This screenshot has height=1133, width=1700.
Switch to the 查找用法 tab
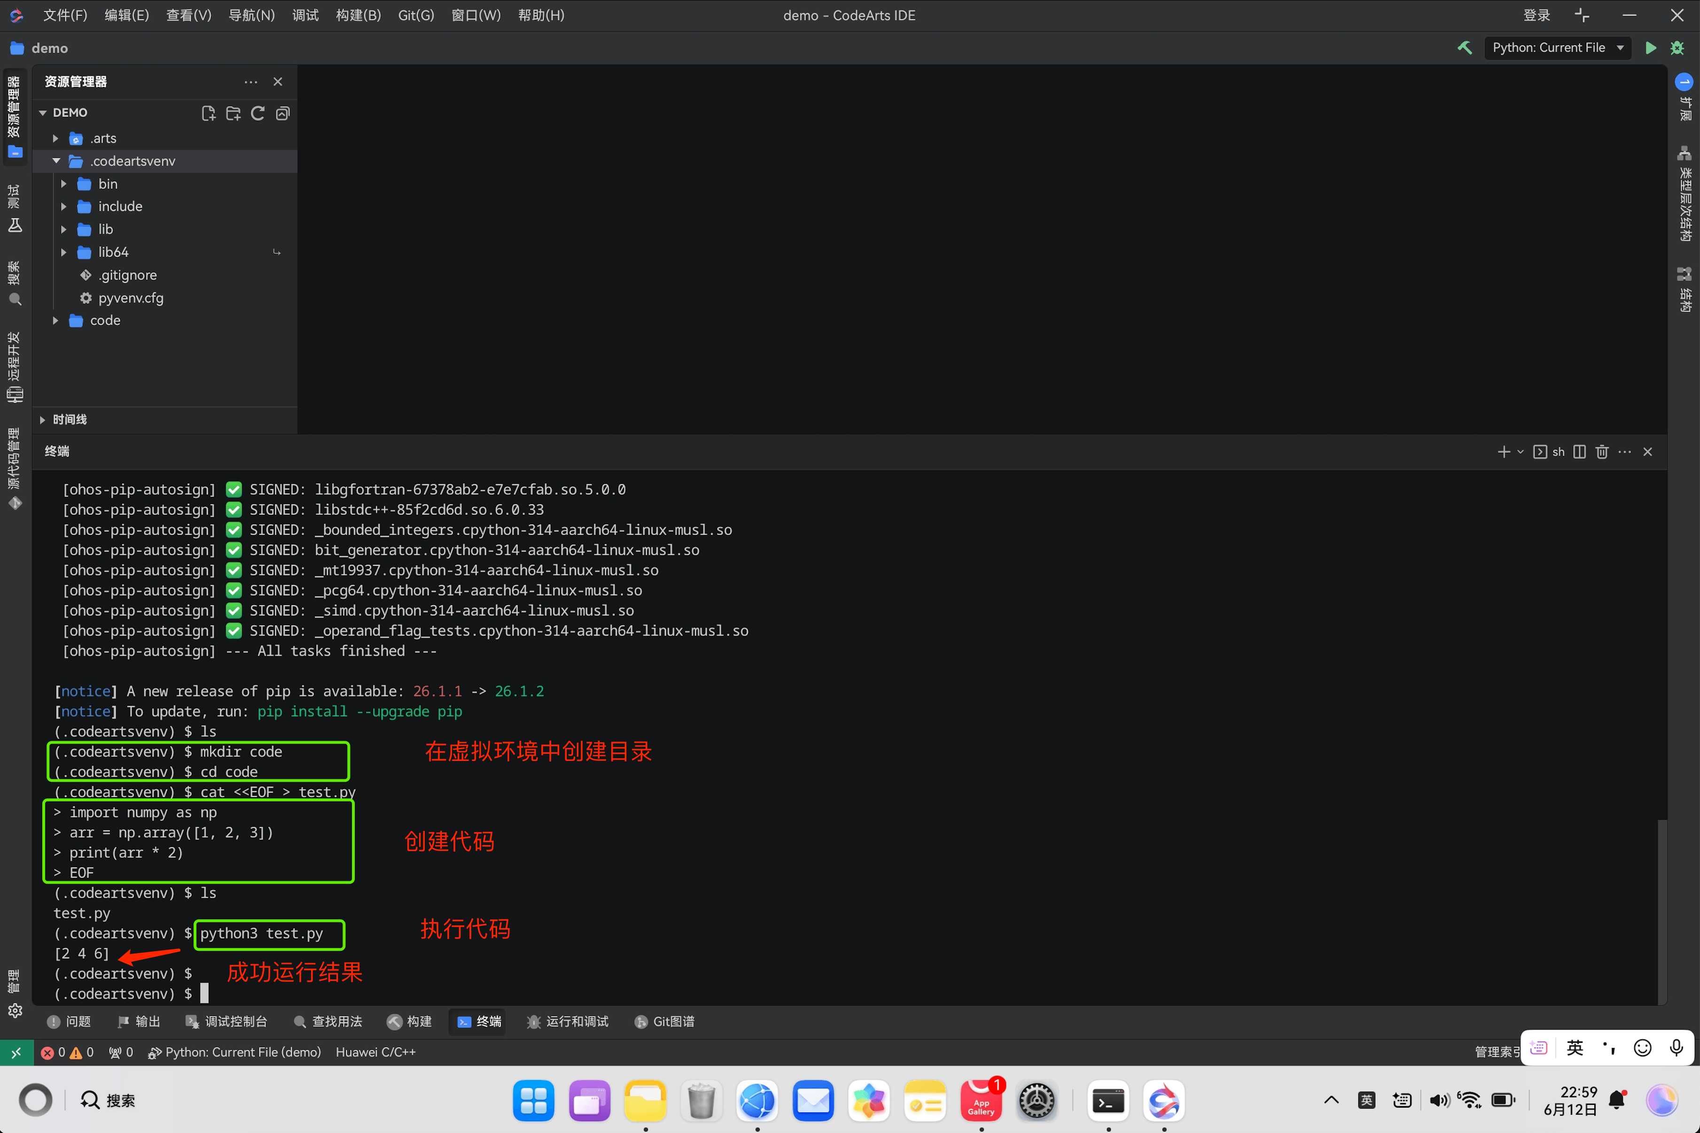point(328,1021)
